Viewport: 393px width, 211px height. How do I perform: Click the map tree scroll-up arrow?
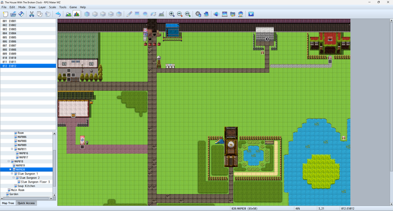coord(54,134)
